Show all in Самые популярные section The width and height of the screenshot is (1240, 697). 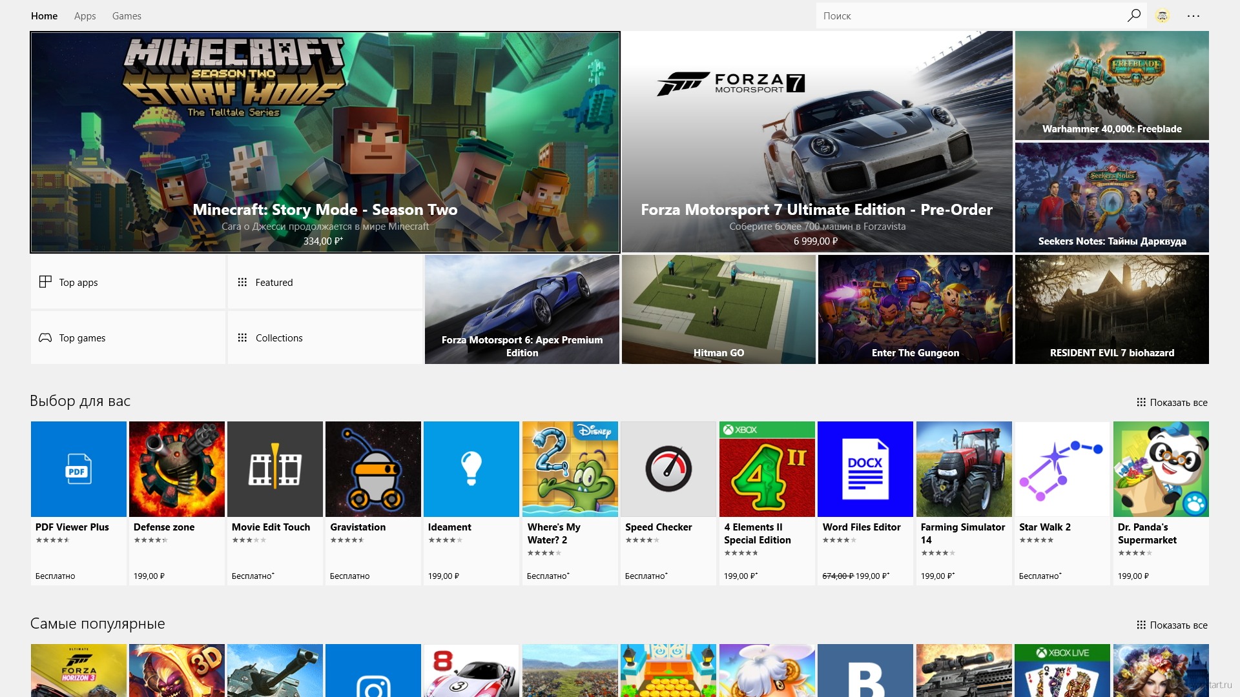pyautogui.click(x=1172, y=625)
